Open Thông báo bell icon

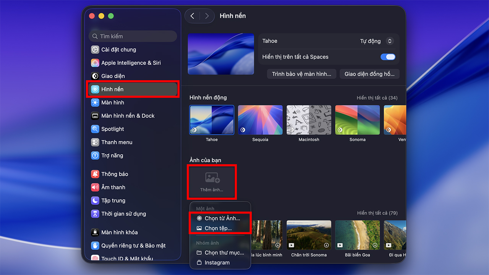tap(95, 174)
